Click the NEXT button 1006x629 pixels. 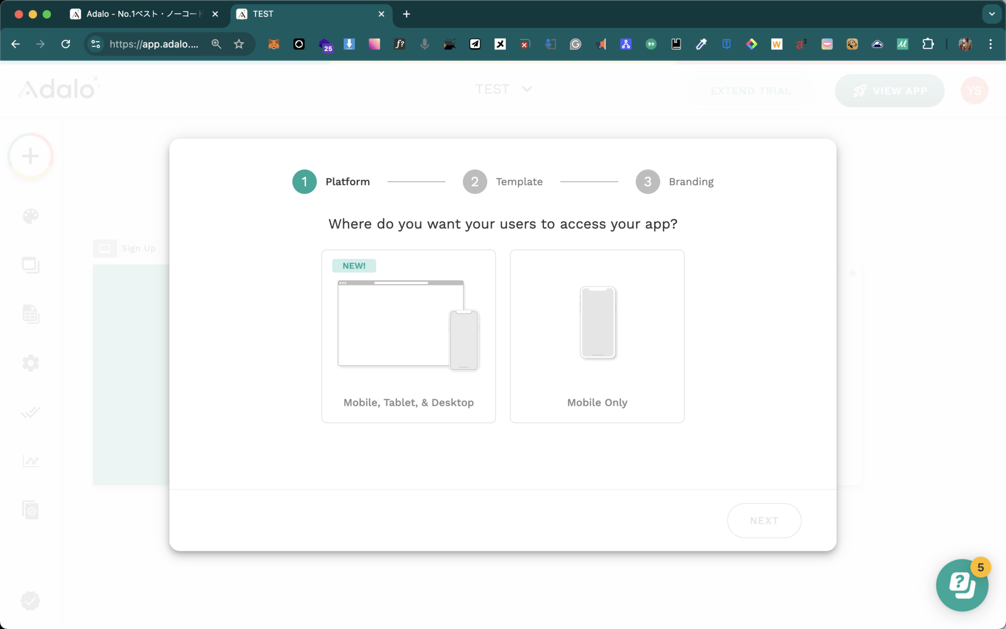pyautogui.click(x=764, y=520)
